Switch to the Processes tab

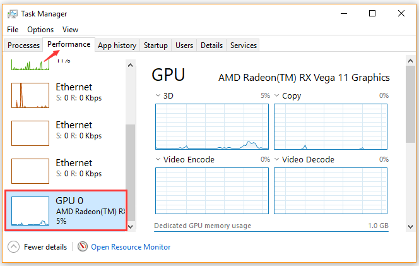click(23, 45)
